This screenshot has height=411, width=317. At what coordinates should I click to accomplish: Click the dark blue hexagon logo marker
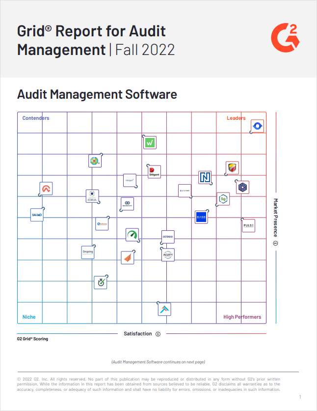(x=242, y=187)
